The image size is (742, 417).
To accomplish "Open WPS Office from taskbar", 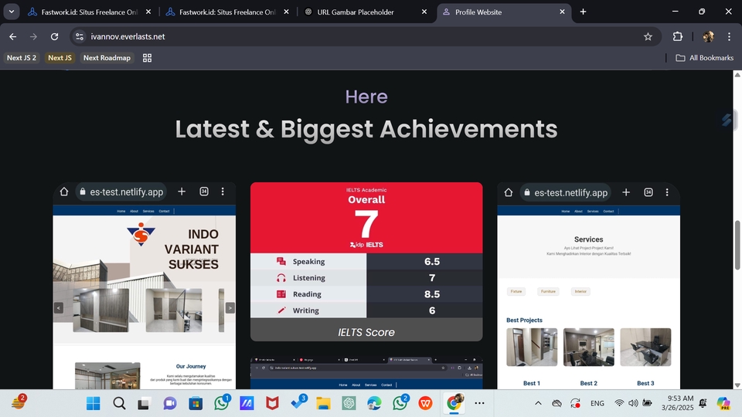I will click(x=425, y=403).
